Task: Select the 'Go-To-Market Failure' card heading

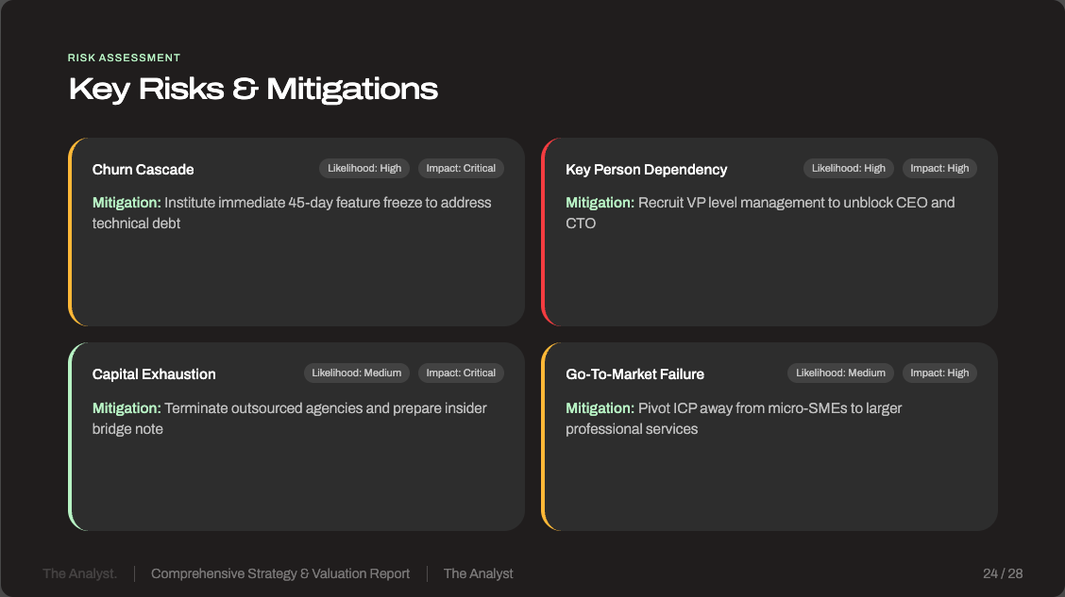Action: pos(634,374)
